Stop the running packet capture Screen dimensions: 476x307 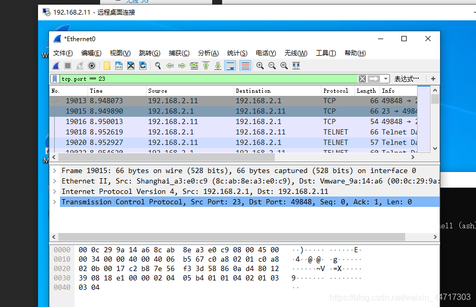68,66
